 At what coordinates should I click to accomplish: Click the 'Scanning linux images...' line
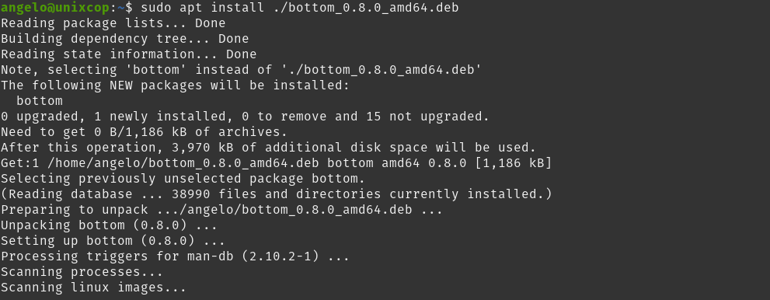pos(93,288)
